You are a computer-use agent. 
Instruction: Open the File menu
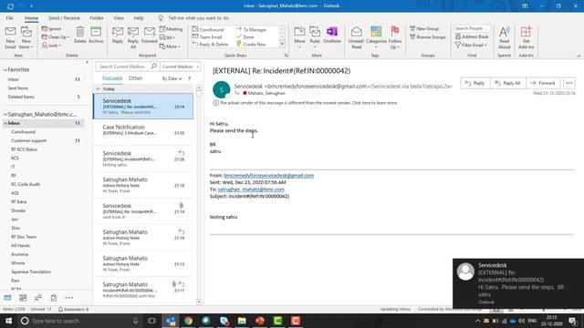[9, 18]
